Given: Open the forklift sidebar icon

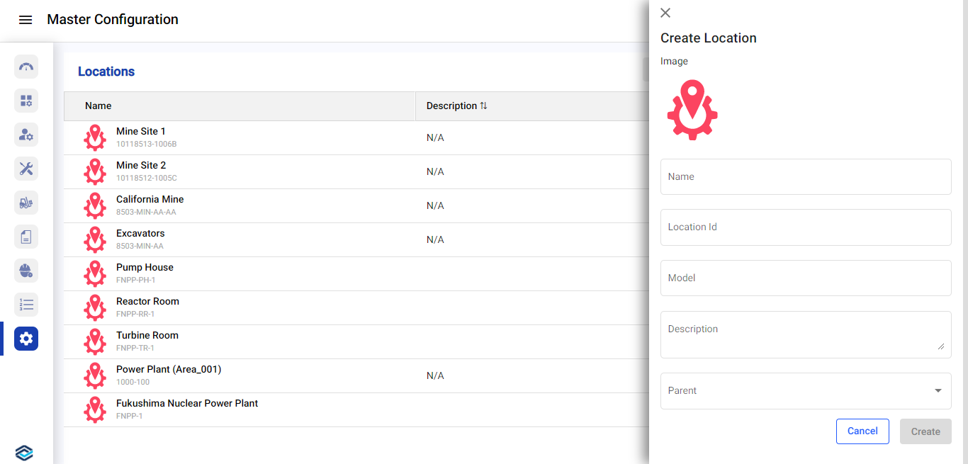Looking at the screenshot, I should point(26,203).
